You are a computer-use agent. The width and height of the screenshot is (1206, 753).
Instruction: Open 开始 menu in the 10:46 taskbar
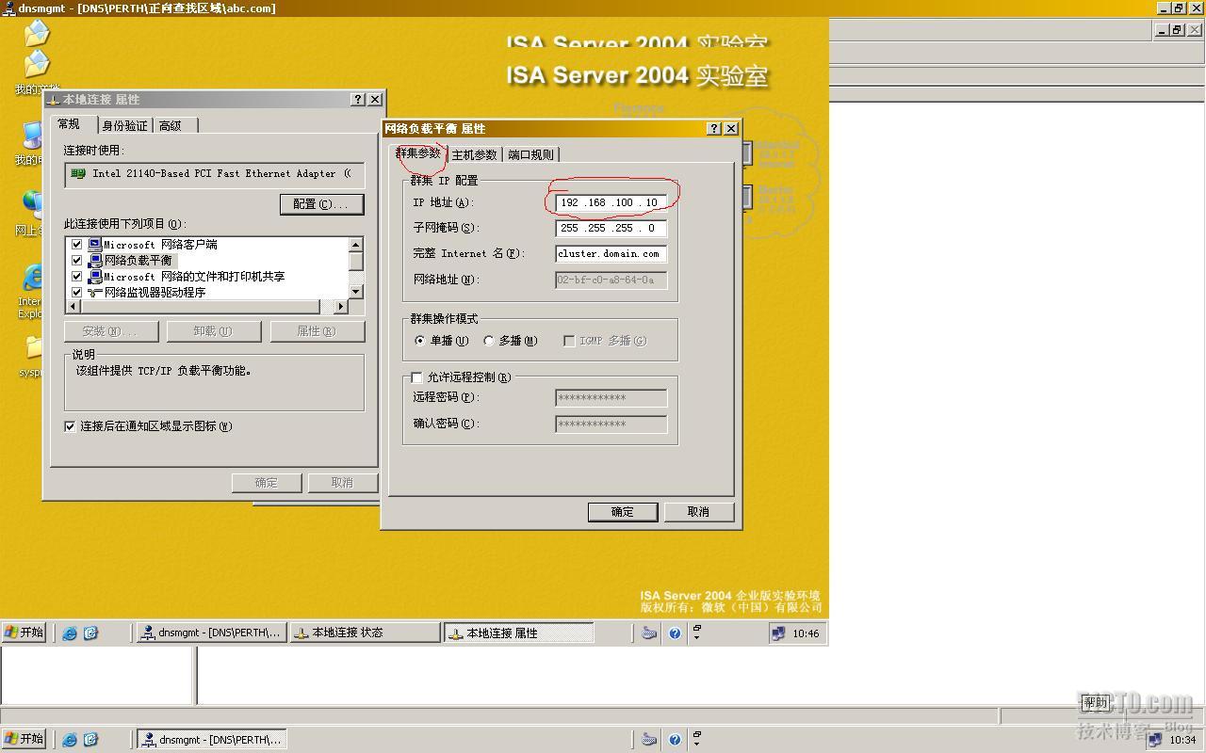24,633
